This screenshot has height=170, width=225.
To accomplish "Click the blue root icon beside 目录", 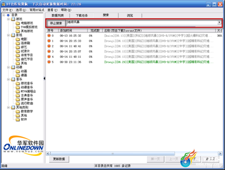I will click(x=8, y=15).
